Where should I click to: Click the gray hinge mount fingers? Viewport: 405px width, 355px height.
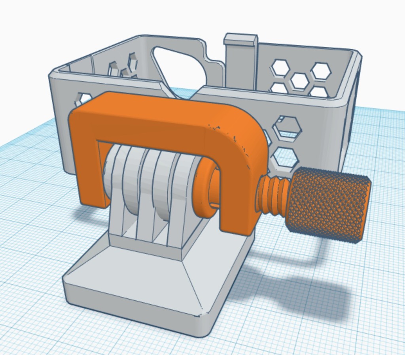pos(152,197)
